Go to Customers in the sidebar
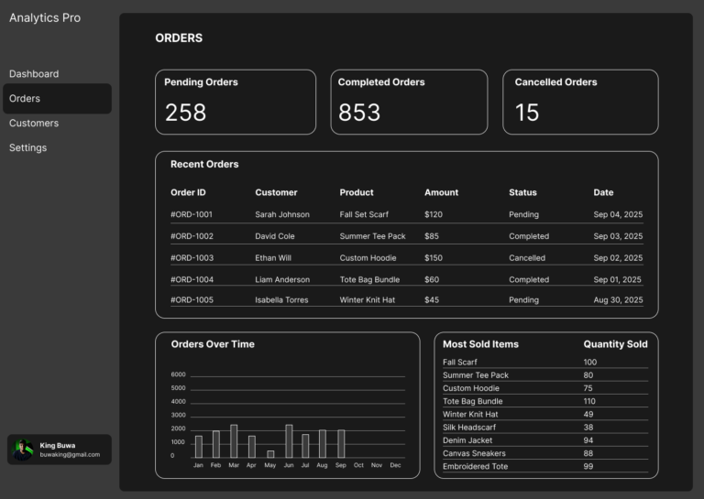The image size is (704, 499). click(34, 124)
